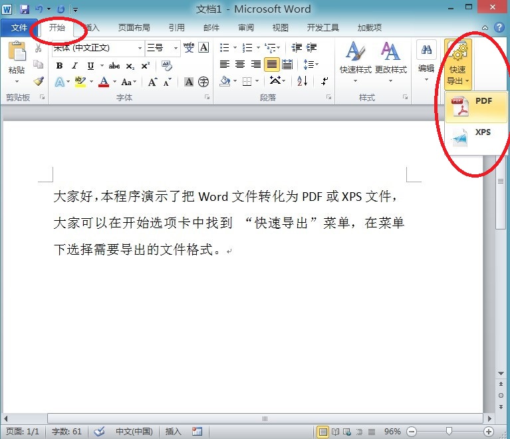510x439 pixels.
Task: Apply Text Effects glowing A
Action: tap(60, 82)
